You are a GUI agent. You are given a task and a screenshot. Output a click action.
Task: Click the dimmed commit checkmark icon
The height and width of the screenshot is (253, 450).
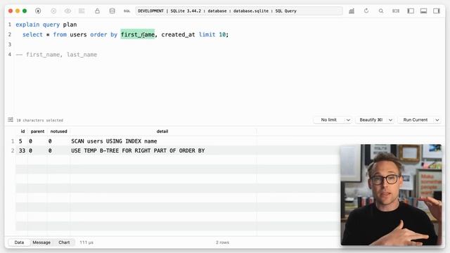click(53, 11)
